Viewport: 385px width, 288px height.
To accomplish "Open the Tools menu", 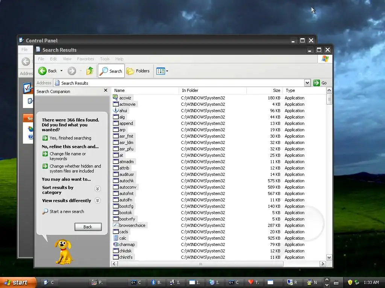I will (105, 59).
